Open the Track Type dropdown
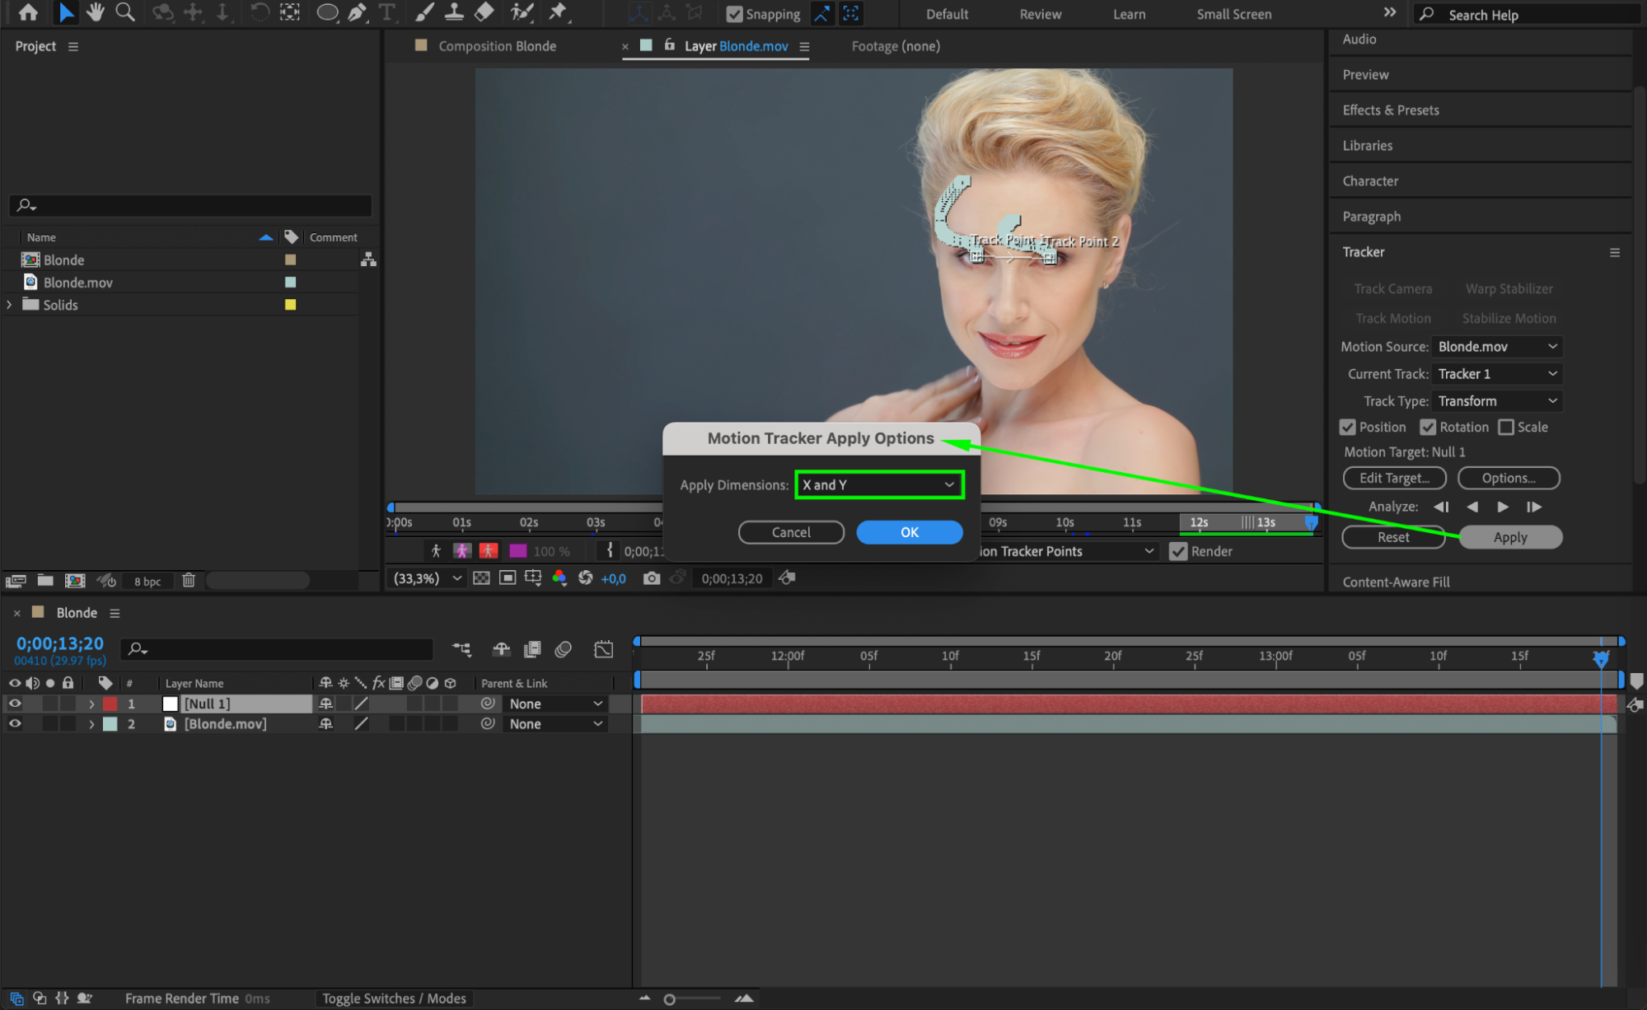The image size is (1647, 1010). click(1497, 401)
